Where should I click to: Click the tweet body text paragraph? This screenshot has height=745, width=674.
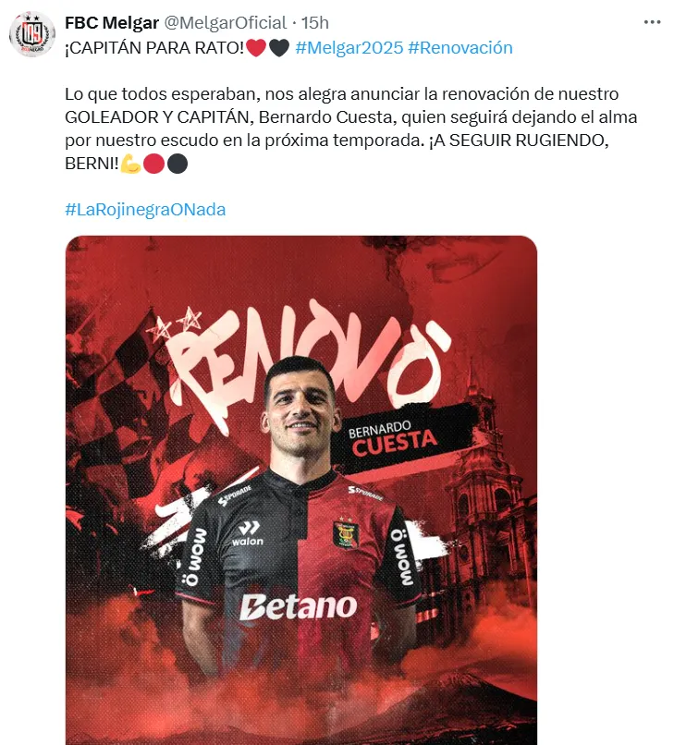[350, 128]
